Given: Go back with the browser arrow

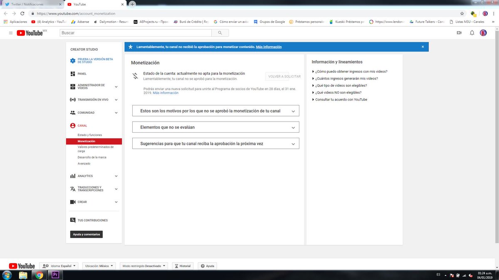Looking at the screenshot, I should (6, 13).
